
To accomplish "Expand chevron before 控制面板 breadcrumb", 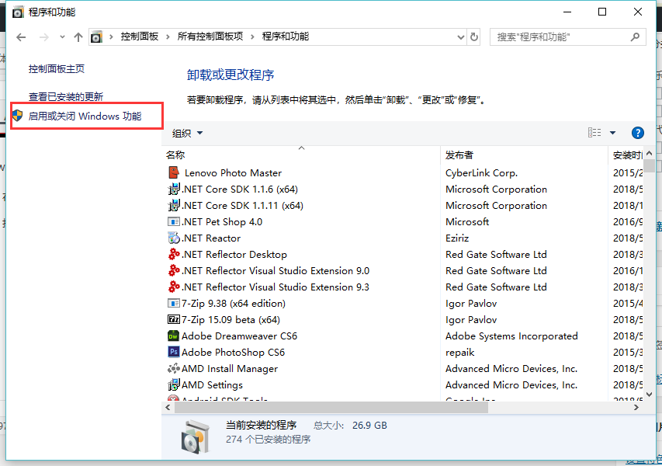I will point(112,37).
